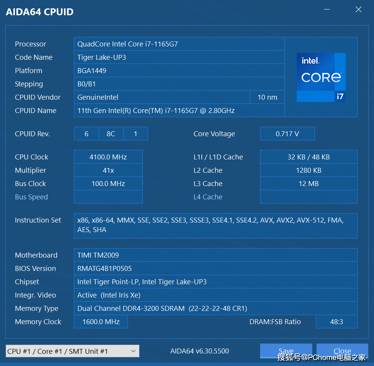This screenshot has height=366, width=374.
Task: Click the 4100.0 MHz CPU clock value
Action: (108, 157)
